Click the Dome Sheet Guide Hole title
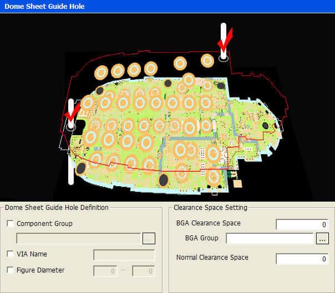This screenshot has width=335, height=293. (x=44, y=6)
